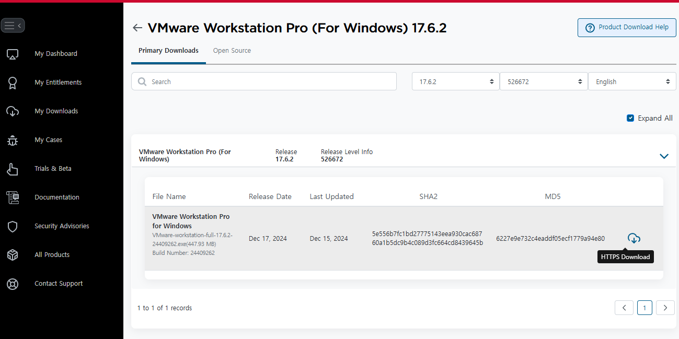This screenshot has width=679, height=339.
Task: Open the 526672 release level dropdown
Action: [544, 81]
